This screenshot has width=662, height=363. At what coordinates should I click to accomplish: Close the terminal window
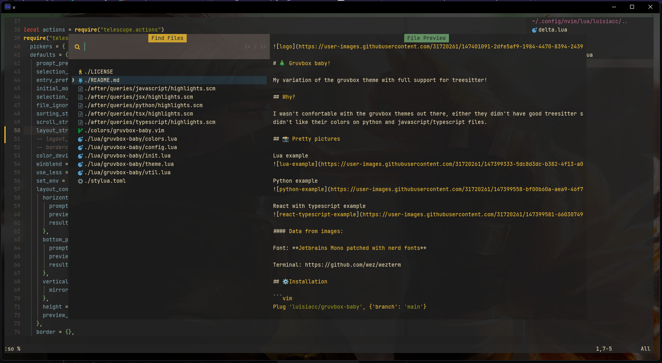tap(650, 7)
